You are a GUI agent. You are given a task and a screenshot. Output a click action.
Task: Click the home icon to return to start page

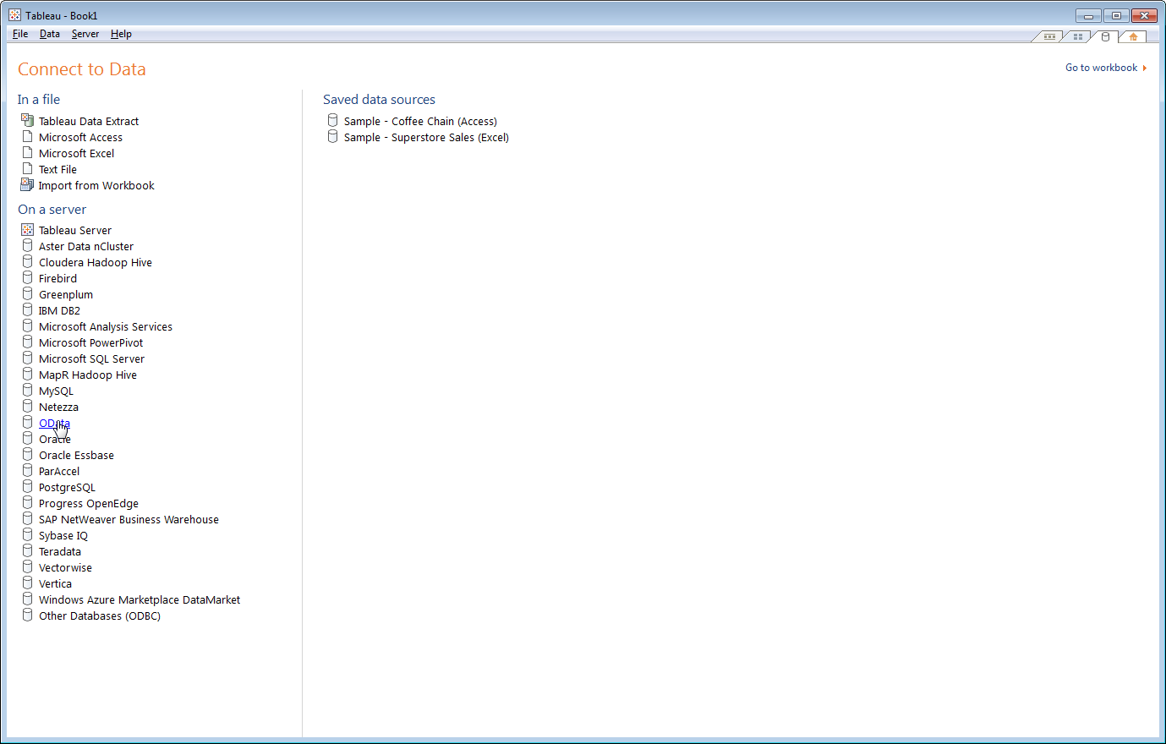[1132, 36]
